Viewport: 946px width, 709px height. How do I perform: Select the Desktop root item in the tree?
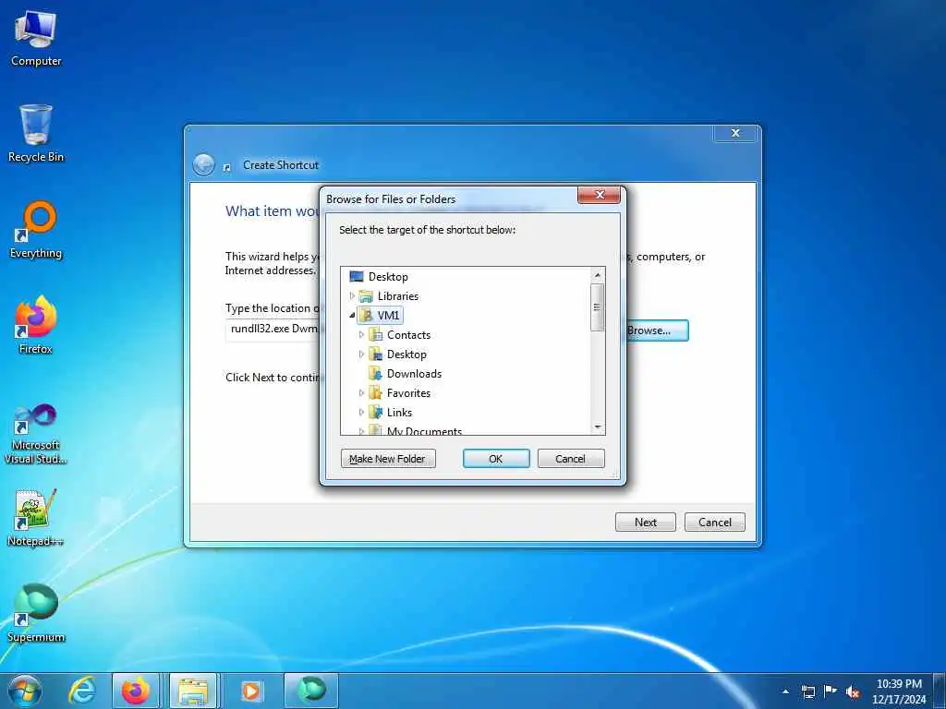pos(379,277)
